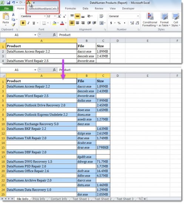Viewport: 185px width, 204px height.
Task: Toggle Align Text Left
Action: [72, 23]
